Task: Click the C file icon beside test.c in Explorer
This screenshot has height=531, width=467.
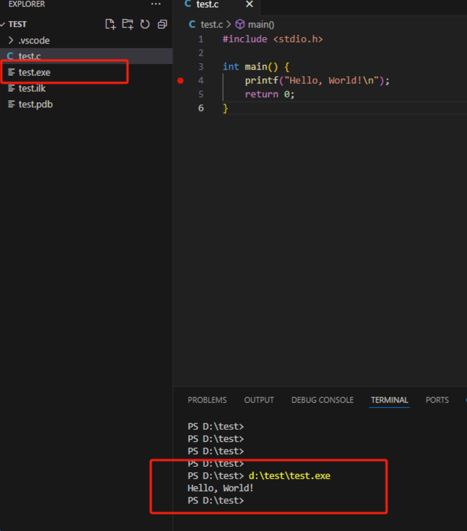Action: tap(10, 56)
